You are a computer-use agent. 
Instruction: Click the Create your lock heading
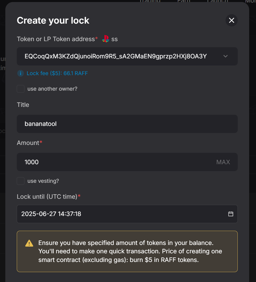53,20
